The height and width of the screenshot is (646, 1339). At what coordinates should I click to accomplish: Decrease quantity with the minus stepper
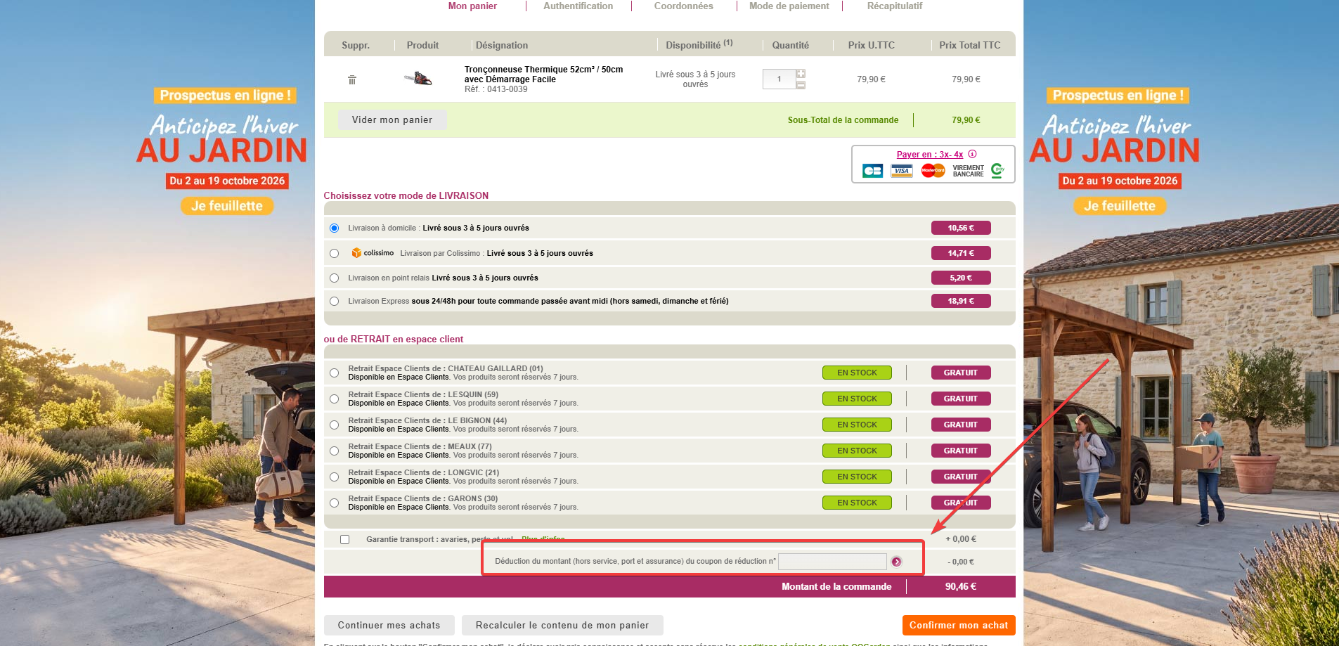click(x=801, y=84)
